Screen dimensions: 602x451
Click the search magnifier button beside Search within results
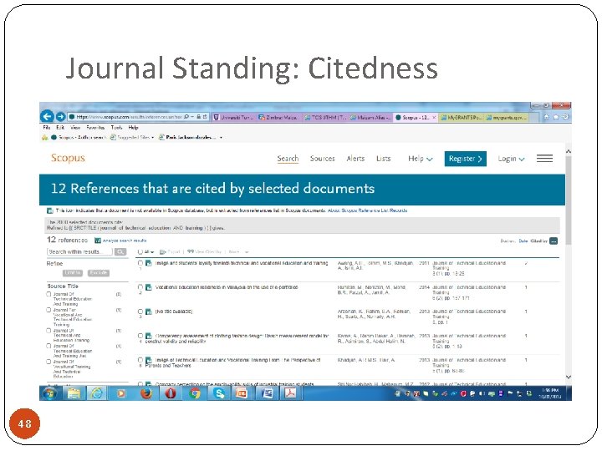120,251
